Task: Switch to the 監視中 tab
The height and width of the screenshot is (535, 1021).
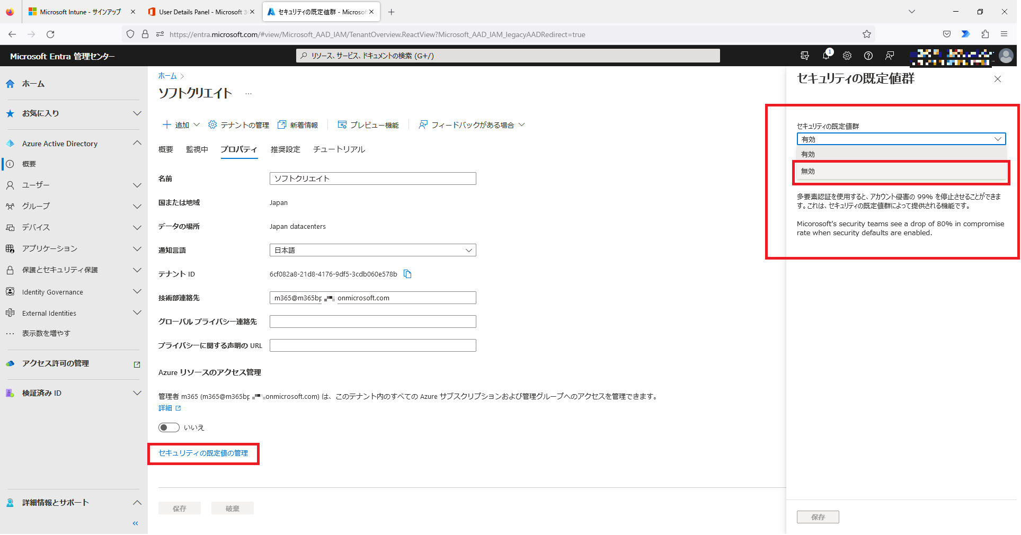Action: (x=197, y=149)
